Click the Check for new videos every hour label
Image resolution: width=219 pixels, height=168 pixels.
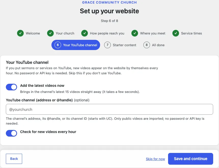tap(48, 132)
